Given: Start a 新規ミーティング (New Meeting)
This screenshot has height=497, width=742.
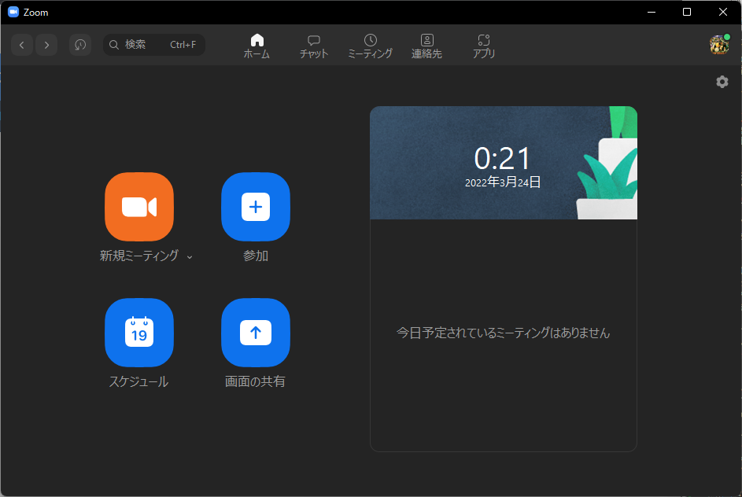Looking at the screenshot, I should coord(139,207).
